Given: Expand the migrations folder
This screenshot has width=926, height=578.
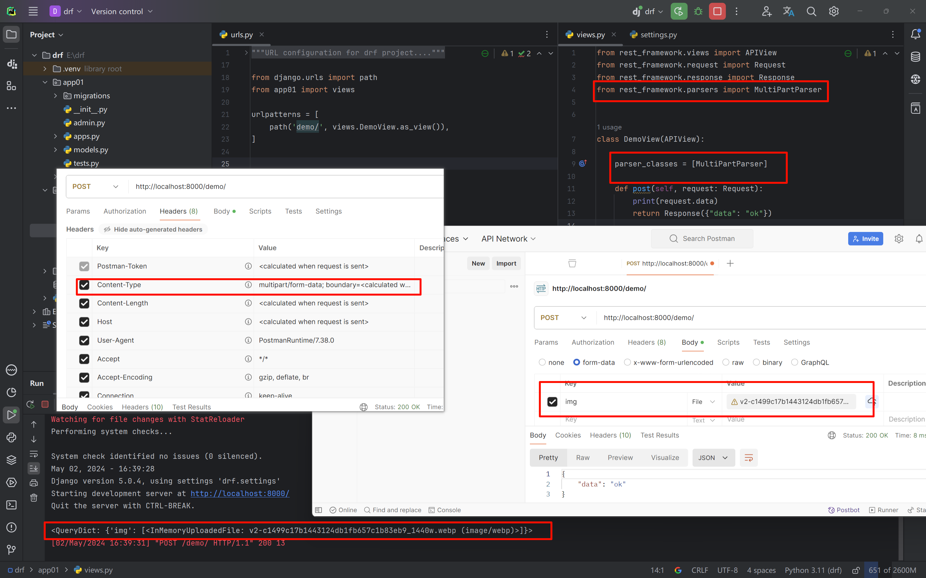Looking at the screenshot, I should click(x=55, y=95).
